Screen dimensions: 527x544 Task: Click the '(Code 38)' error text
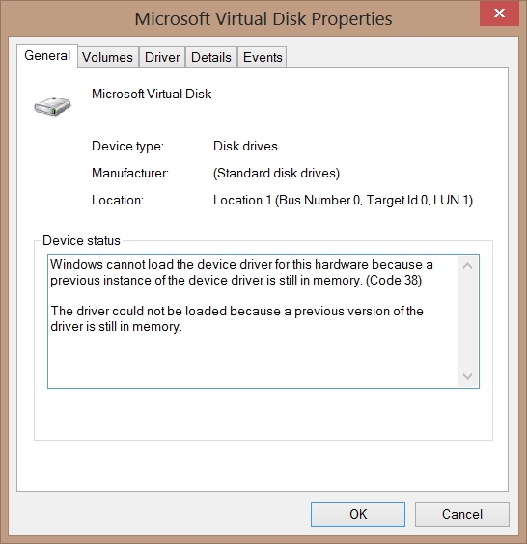[x=394, y=281]
